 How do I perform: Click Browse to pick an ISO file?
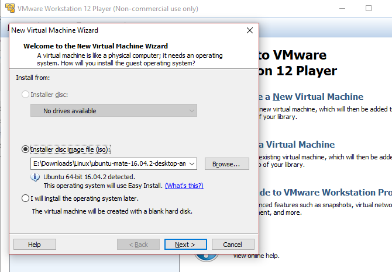pos(226,164)
